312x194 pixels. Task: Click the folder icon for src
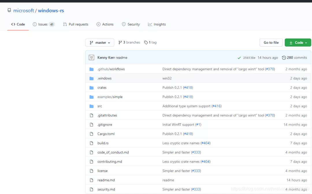tap(92, 106)
